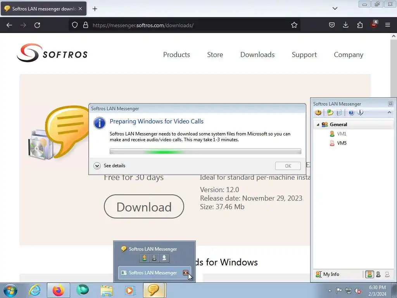Viewport: 397px width, 298px height.
Task: Open List all tabs dropdown chevron
Action: pyautogui.click(x=335, y=9)
